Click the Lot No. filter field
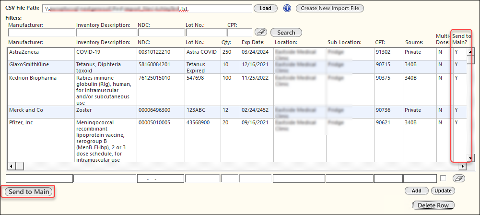The width and height of the screenshot is (480, 215). (206, 33)
